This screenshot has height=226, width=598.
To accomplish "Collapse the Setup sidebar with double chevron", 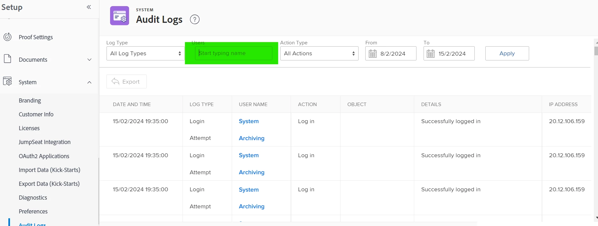I will coord(89,7).
